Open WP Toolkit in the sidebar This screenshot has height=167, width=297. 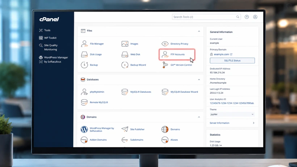pos(48,38)
